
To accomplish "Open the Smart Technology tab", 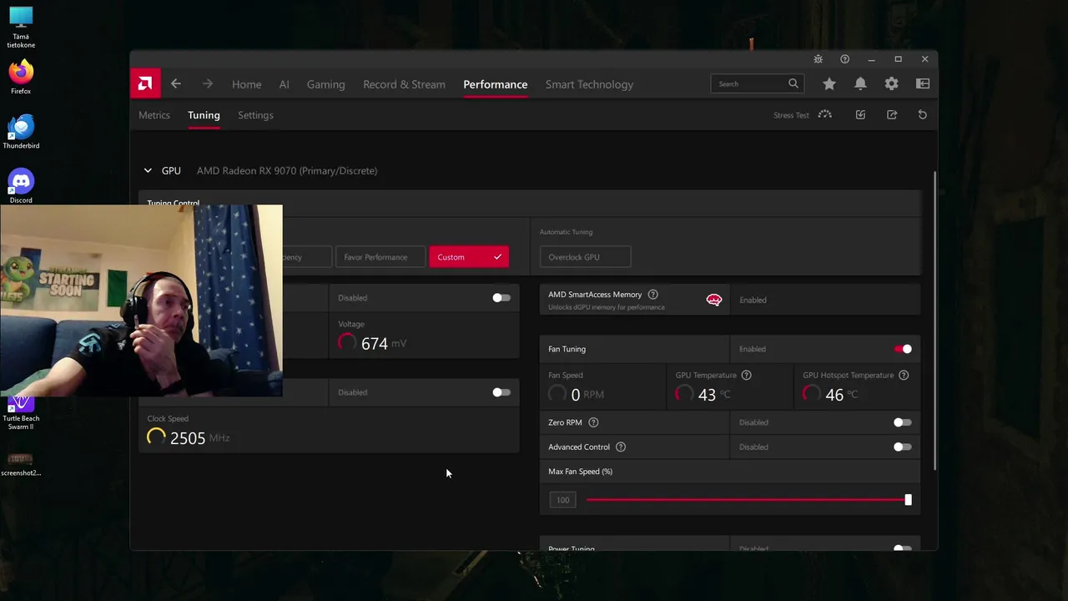I will pyautogui.click(x=589, y=84).
